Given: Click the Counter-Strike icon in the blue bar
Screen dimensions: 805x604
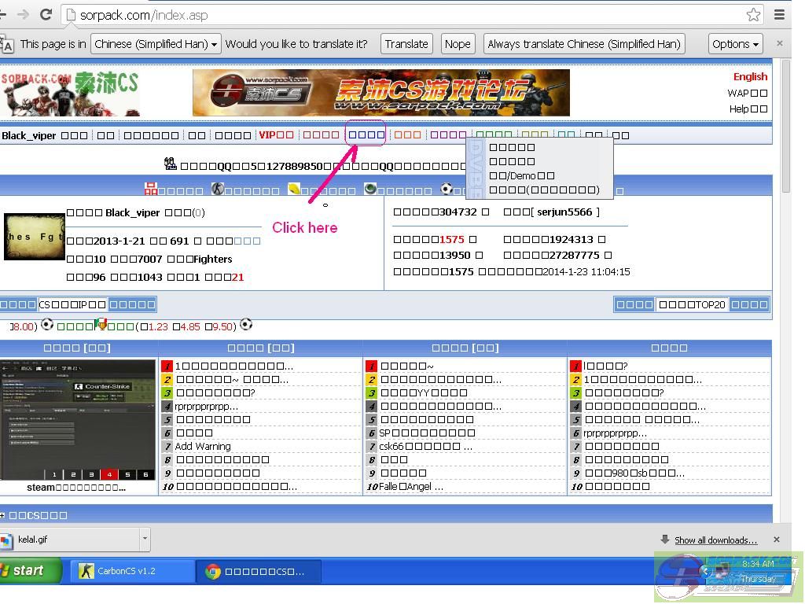Looking at the screenshot, I should pyautogui.click(x=218, y=190).
